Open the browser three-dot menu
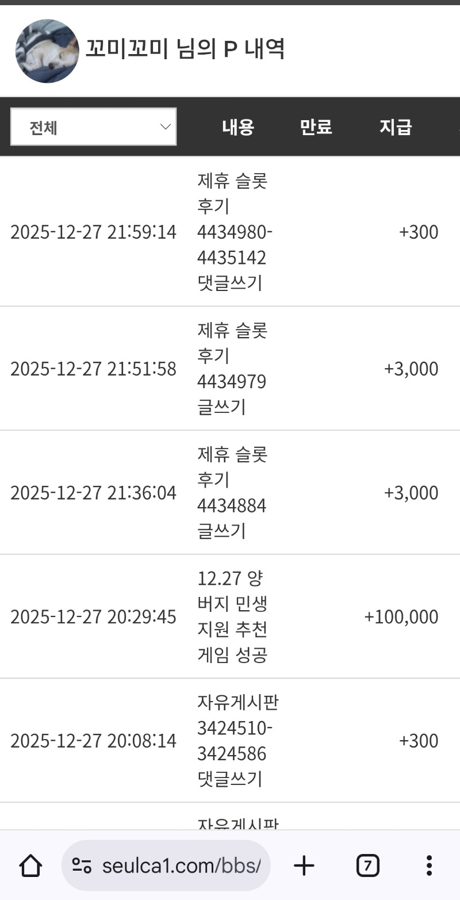 coord(429,865)
